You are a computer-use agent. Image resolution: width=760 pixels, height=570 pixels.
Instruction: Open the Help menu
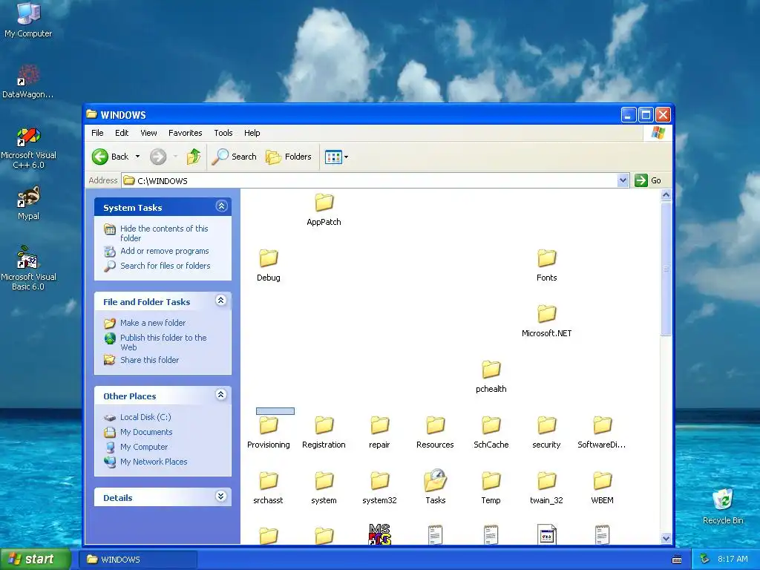tap(252, 133)
